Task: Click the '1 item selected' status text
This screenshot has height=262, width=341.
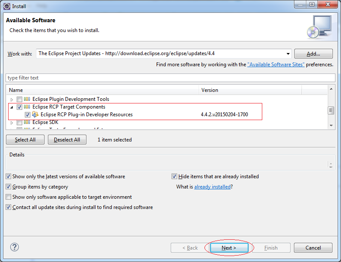Action: click(115, 140)
